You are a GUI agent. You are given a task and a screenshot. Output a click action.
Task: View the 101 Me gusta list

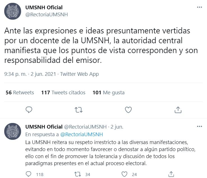(108, 93)
